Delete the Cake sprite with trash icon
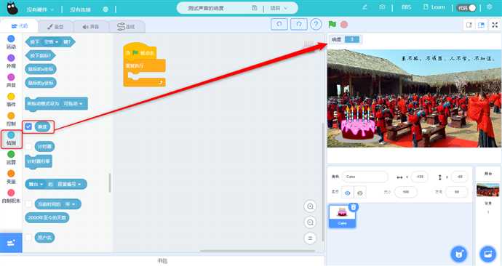502x266 pixels. click(353, 207)
